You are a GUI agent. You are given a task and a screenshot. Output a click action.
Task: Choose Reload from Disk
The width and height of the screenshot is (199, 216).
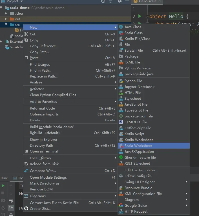(x=70, y=164)
